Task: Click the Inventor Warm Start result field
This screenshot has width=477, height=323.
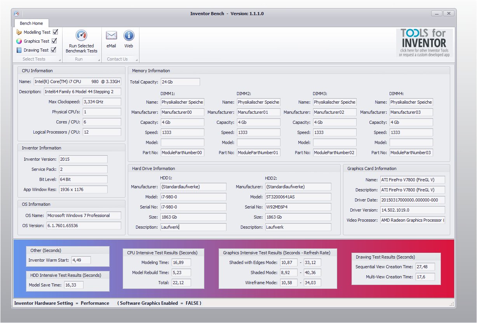Action: pos(81,260)
